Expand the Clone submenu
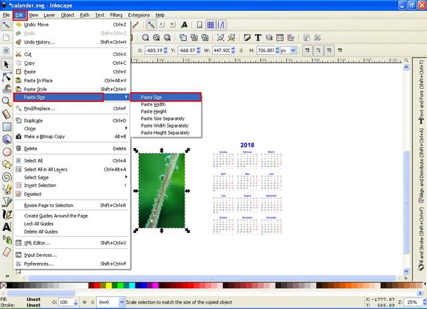427x309 pixels. 71,129
